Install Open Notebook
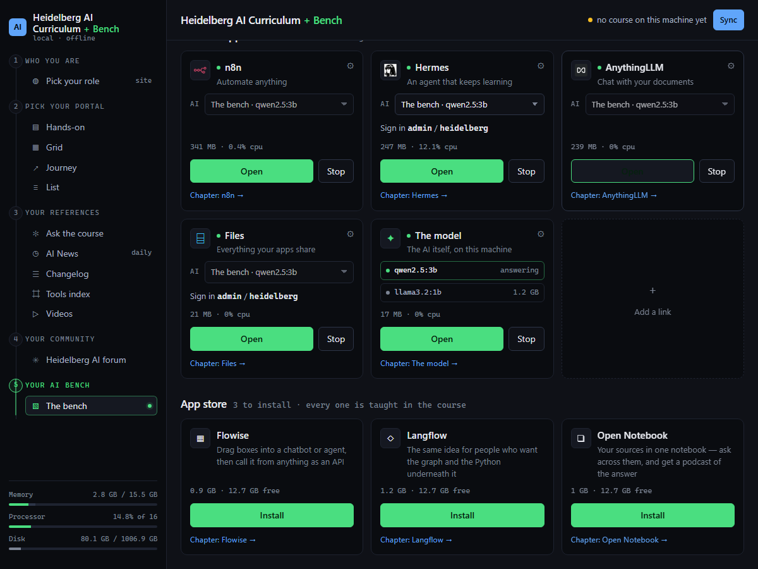 point(653,515)
